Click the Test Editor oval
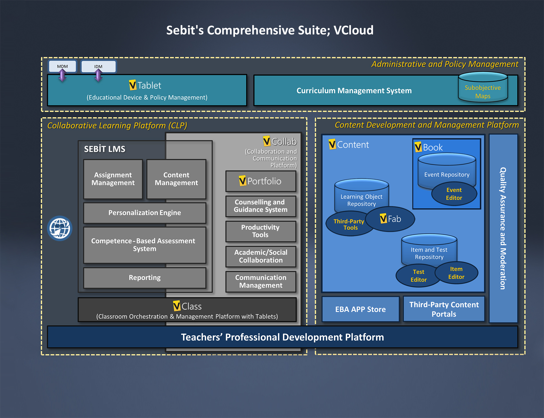This screenshot has height=418, width=544. 418,276
